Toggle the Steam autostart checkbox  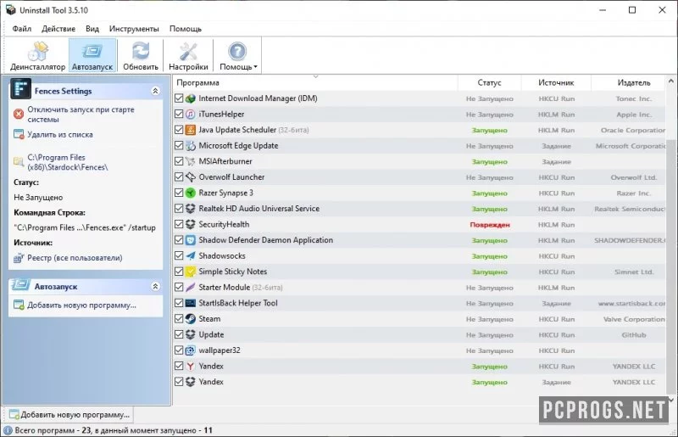click(179, 318)
